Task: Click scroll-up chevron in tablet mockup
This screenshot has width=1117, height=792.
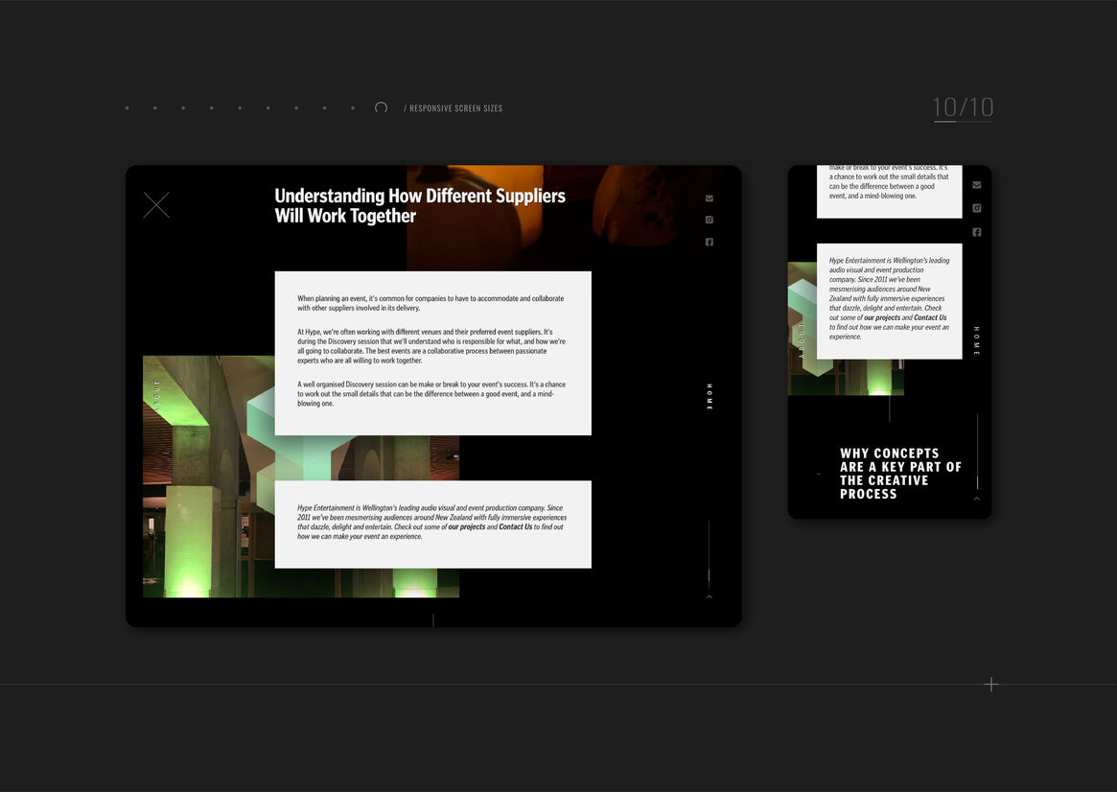Action: point(710,596)
